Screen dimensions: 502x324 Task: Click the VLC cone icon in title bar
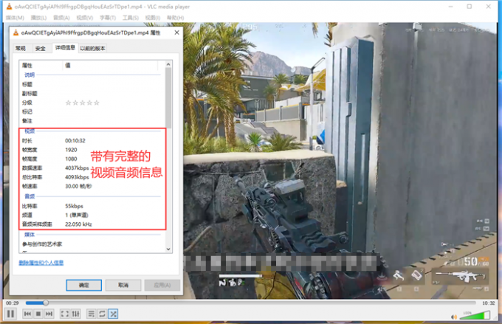tap(10, 7)
